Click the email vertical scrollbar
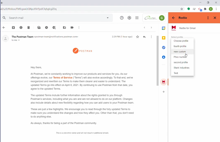This screenshot has height=142, width=220. click(x=158, y=61)
